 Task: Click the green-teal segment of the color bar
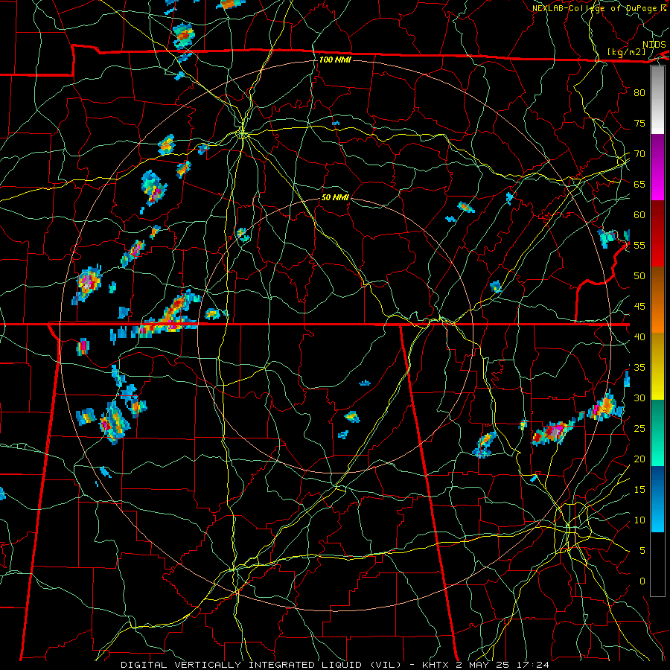click(657, 433)
